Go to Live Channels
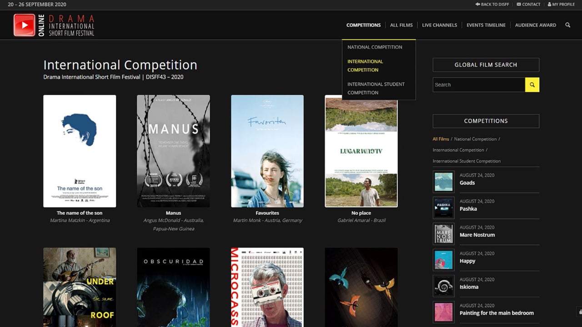 (x=439, y=25)
